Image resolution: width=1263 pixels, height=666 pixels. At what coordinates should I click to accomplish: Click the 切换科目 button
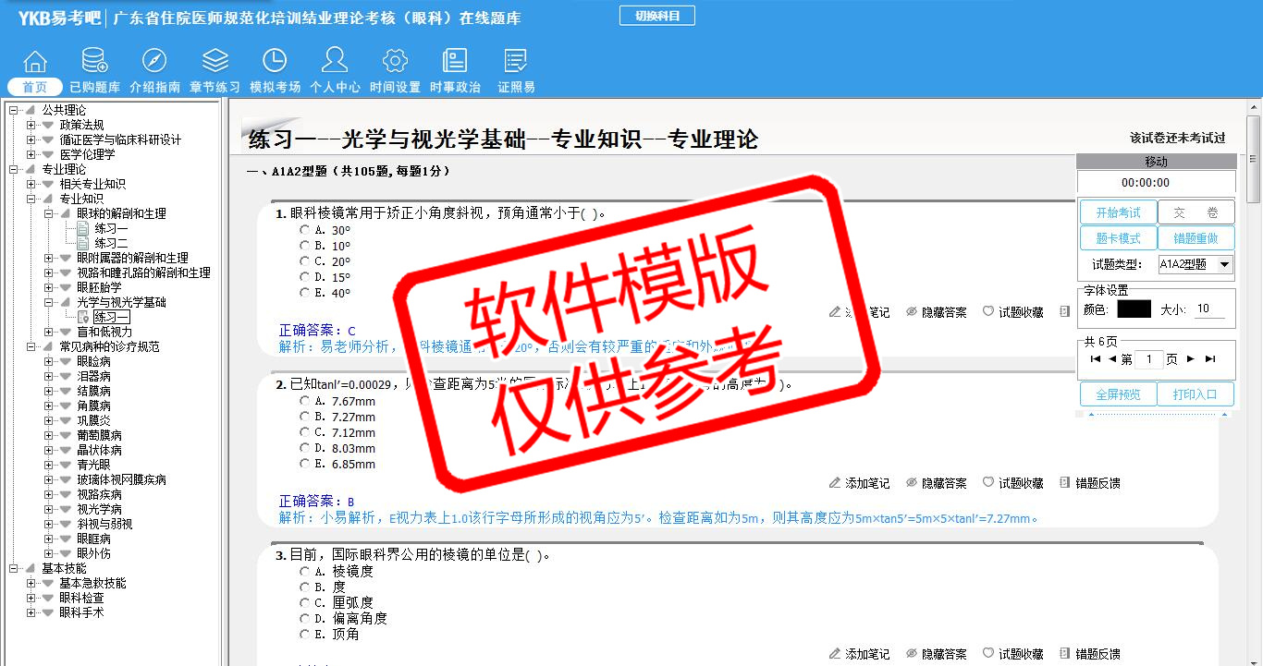click(656, 16)
